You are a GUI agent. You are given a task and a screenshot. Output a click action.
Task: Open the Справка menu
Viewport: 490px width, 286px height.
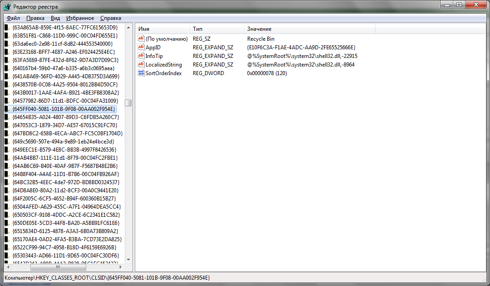111,18
